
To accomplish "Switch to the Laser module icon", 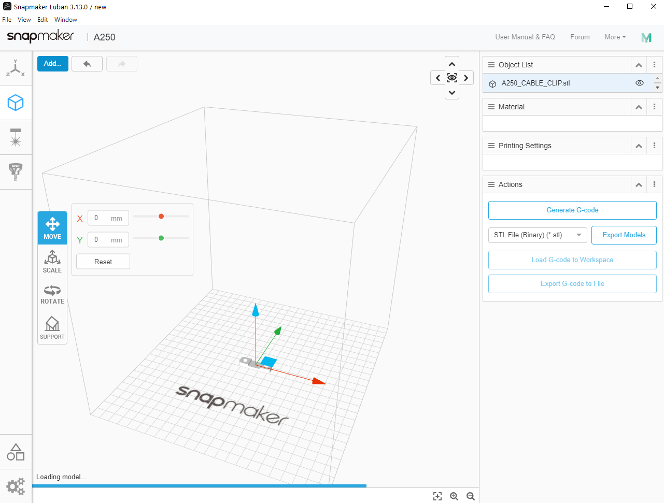I will pyautogui.click(x=16, y=137).
